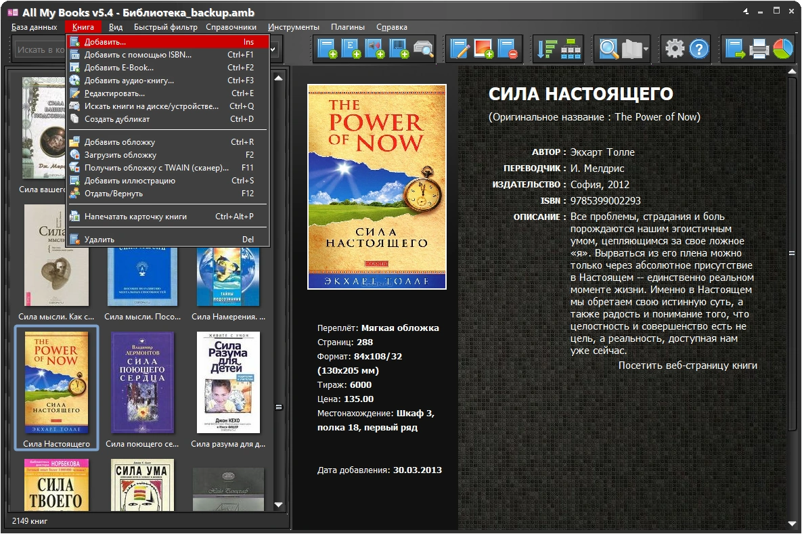Open the search field dropdown arrow
This screenshot has height=534, width=802.
pos(273,49)
